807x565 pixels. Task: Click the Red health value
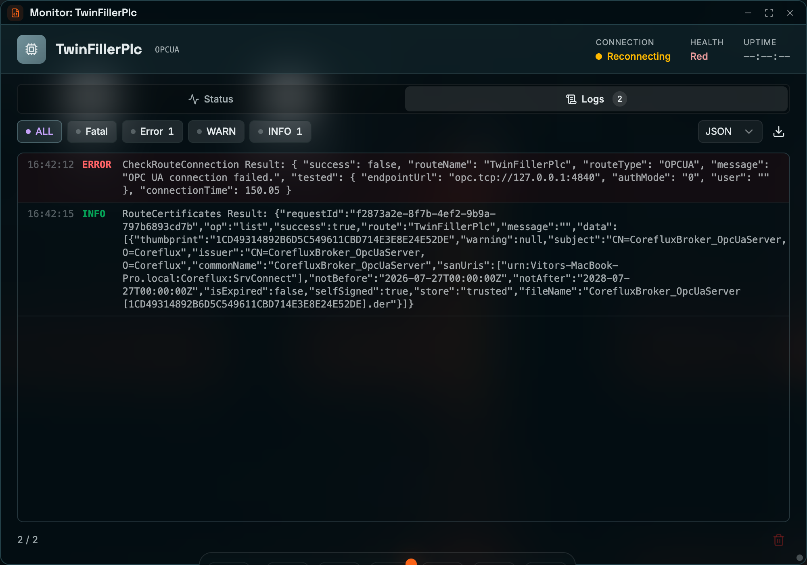tap(699, 56)
